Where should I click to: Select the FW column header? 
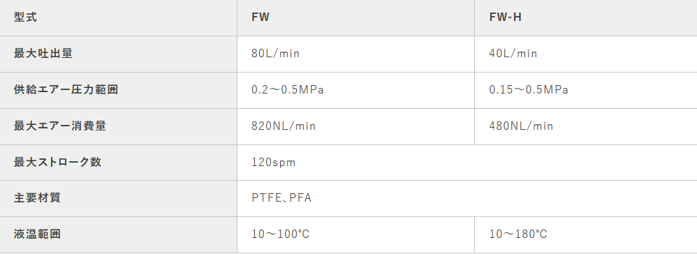tap(355, 17)
